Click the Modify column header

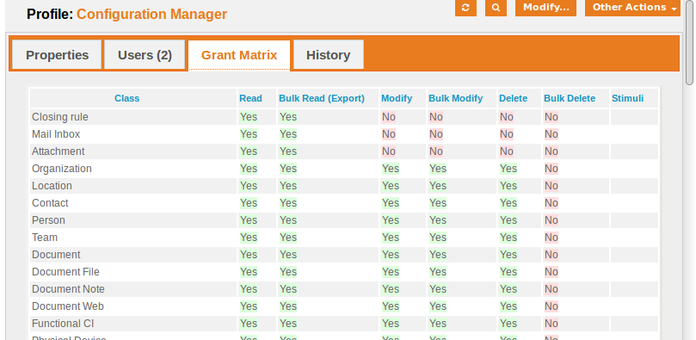click(x=397, y=98)
